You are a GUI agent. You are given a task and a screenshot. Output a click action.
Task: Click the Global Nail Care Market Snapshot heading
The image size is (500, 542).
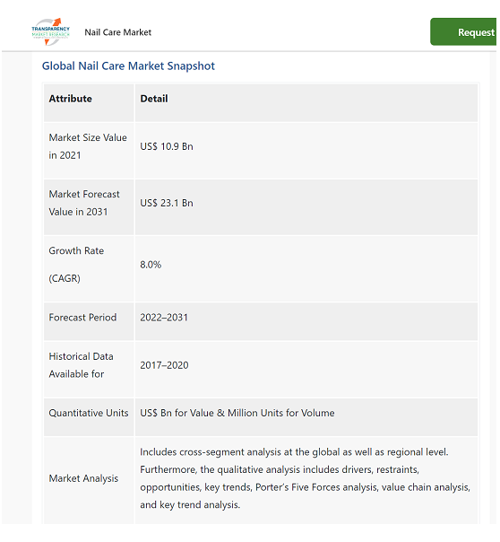[128, 66]
